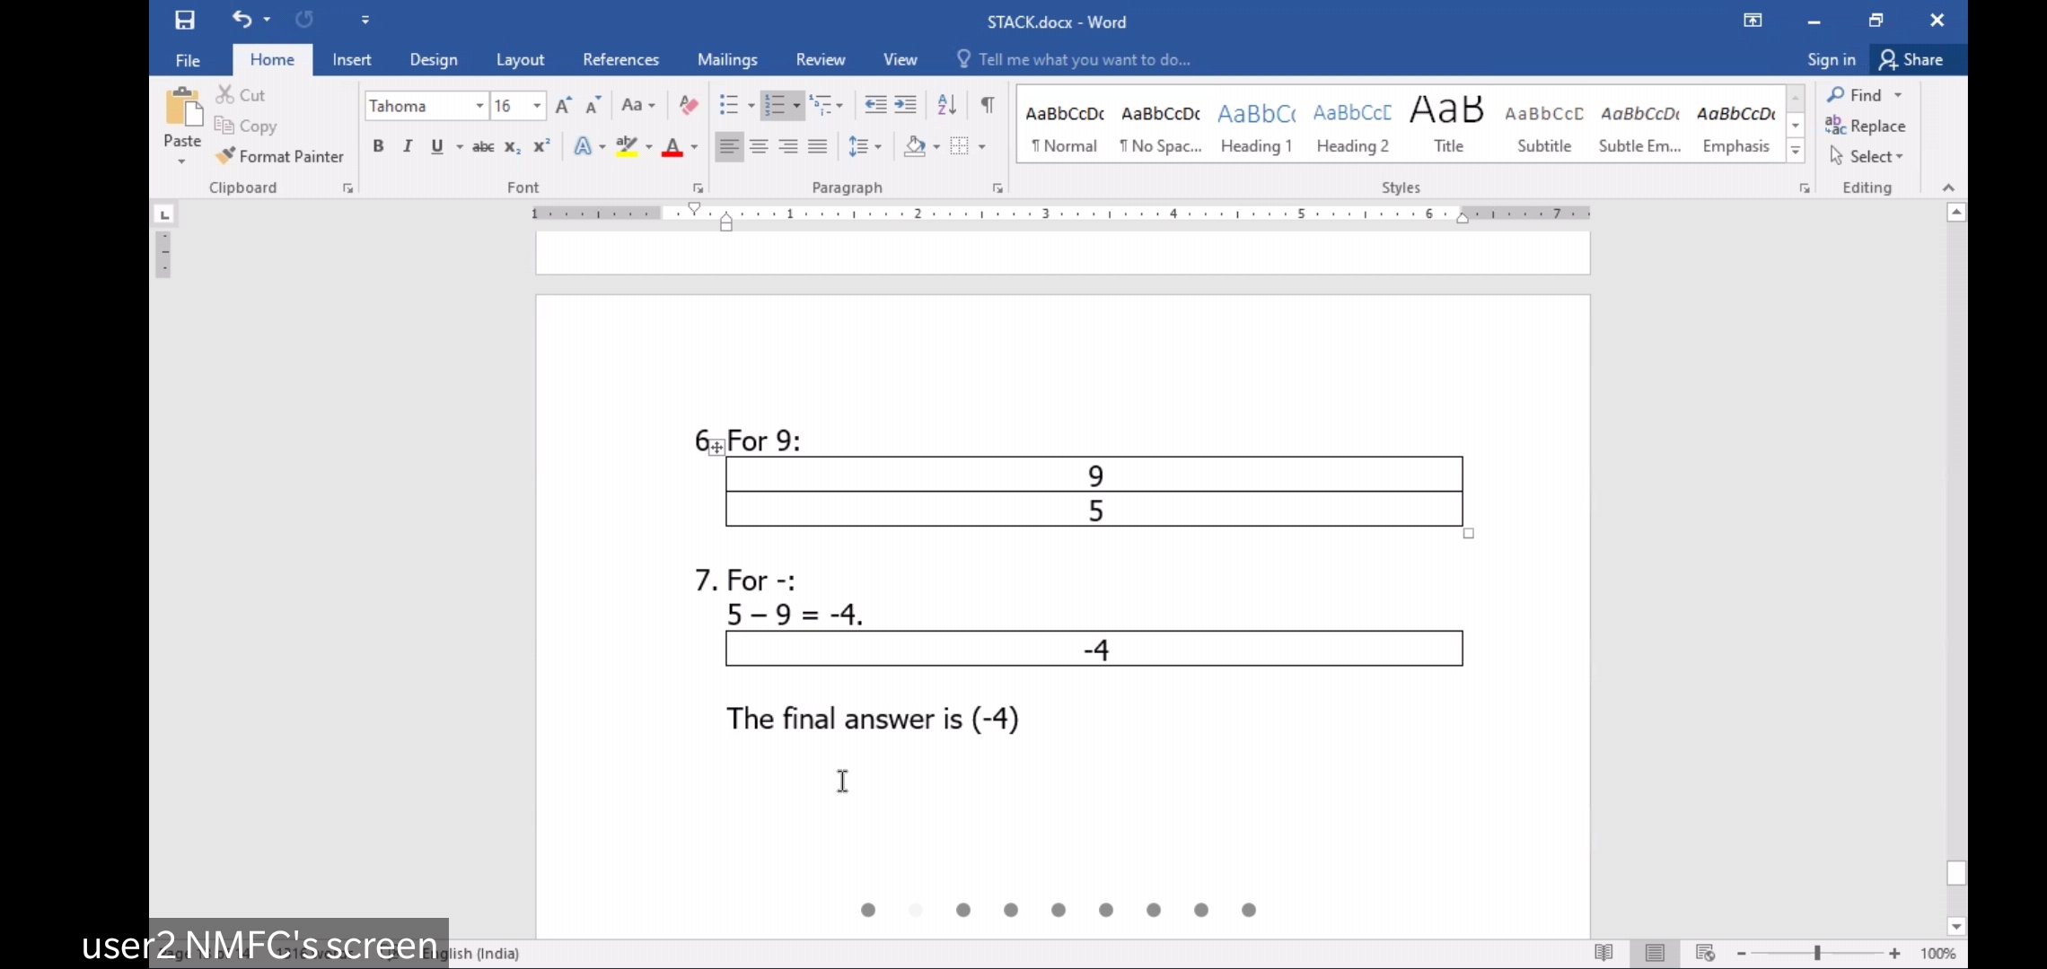
Task: Expand the Styles gallery More arrow
Action: [x=1796, y=152]
